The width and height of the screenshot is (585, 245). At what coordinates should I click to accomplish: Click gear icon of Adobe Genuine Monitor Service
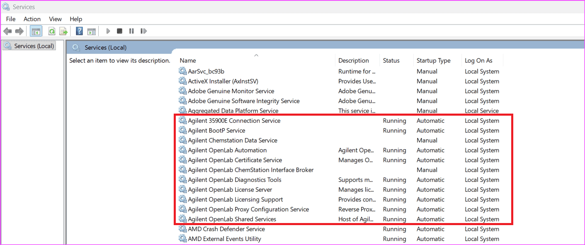coord(182,91)
